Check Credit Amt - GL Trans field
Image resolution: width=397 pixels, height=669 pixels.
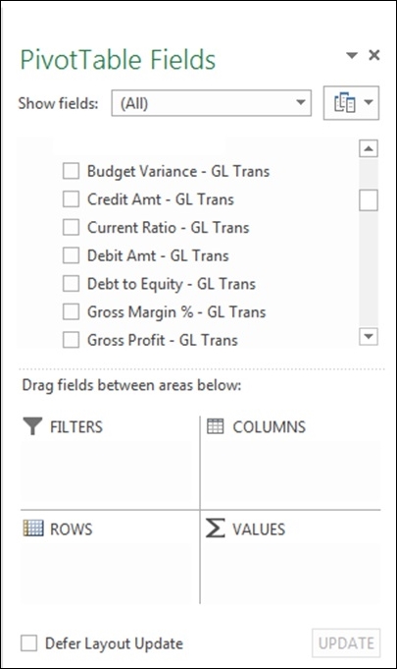click(x=71, y=199)
